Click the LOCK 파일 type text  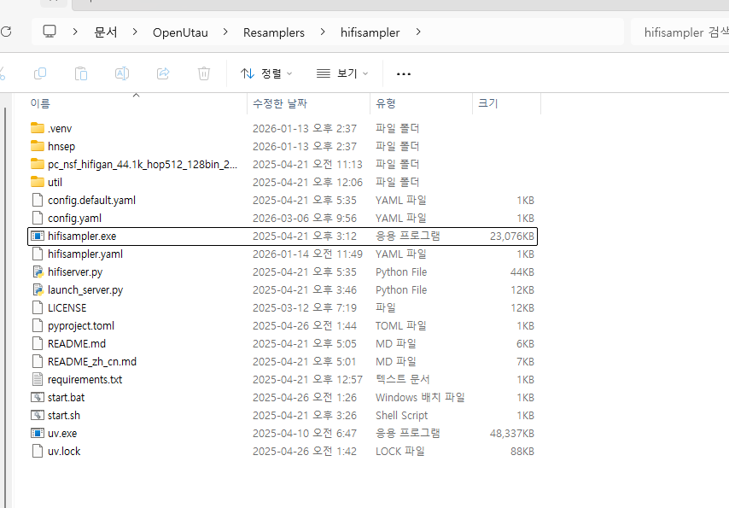400,451
